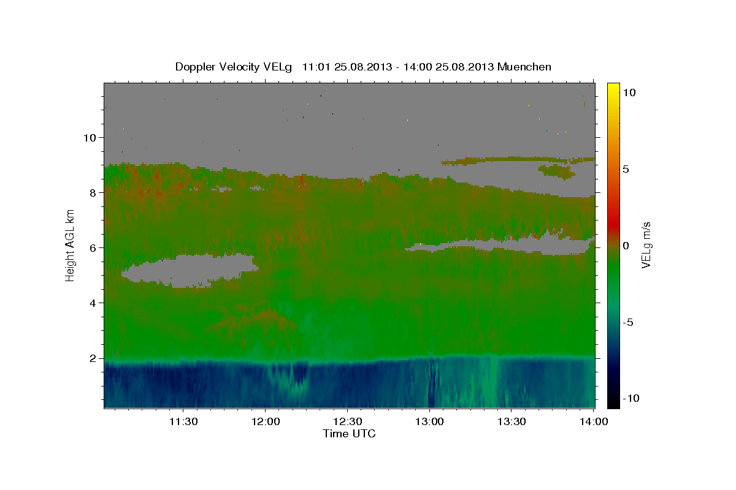
Task: Click the green section of the colorbar
Action: point(613,269)
